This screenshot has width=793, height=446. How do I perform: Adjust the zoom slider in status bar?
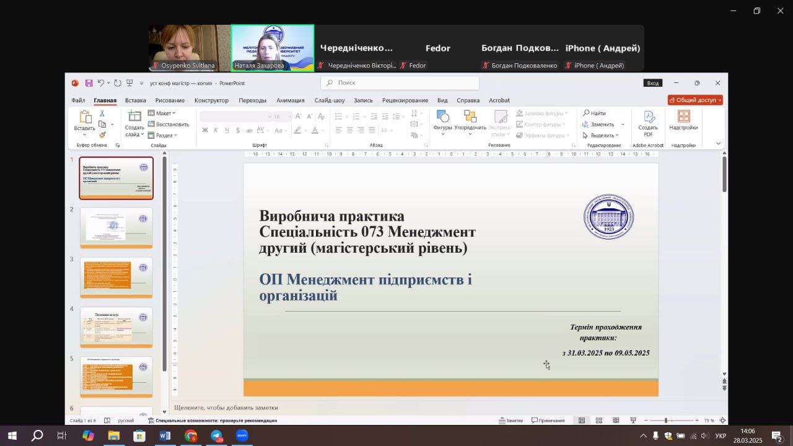(x=666, y=421)
